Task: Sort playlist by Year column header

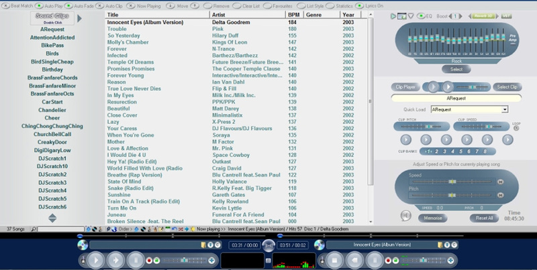Action: [350, 15]
